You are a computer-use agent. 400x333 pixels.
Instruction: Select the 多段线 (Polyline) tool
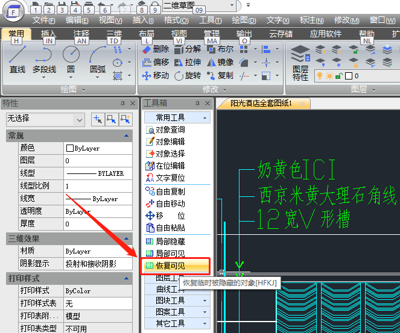(x=44, y=60)
